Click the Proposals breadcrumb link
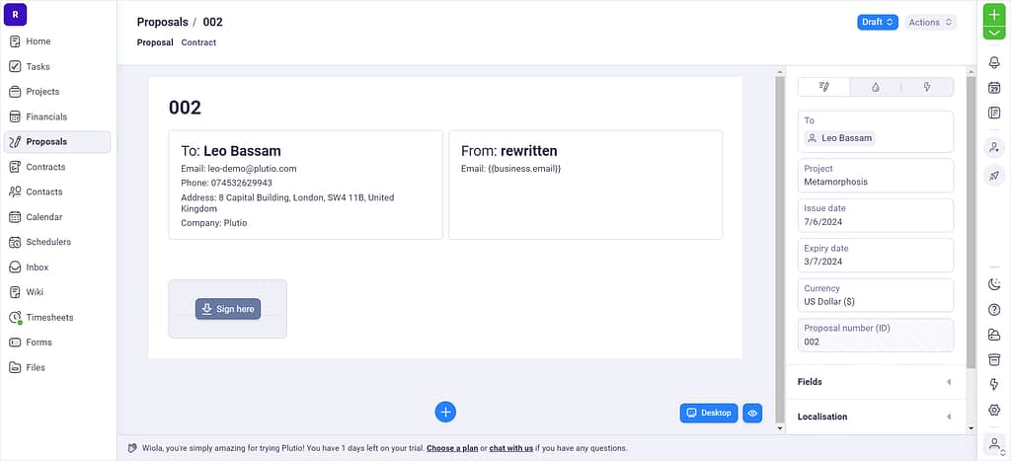This screenshot has width=1011, height=461. coord(163,22)
